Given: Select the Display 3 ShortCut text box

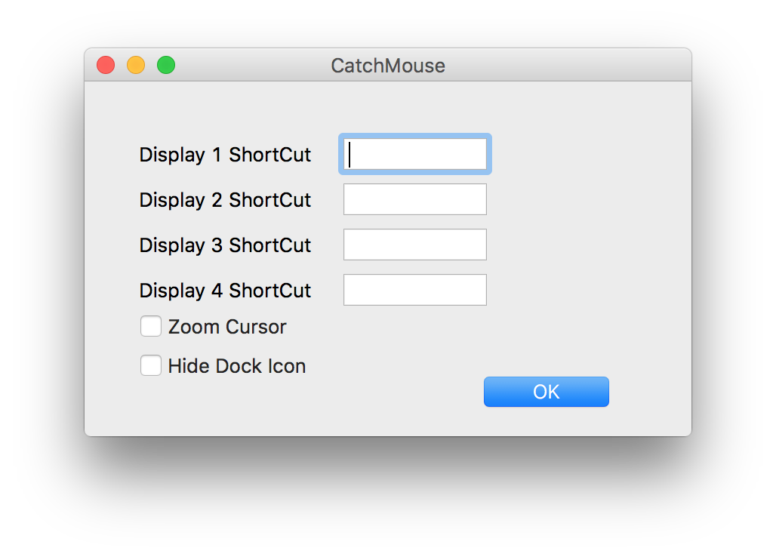Looking at the screenshot, I should coord(414,245).
